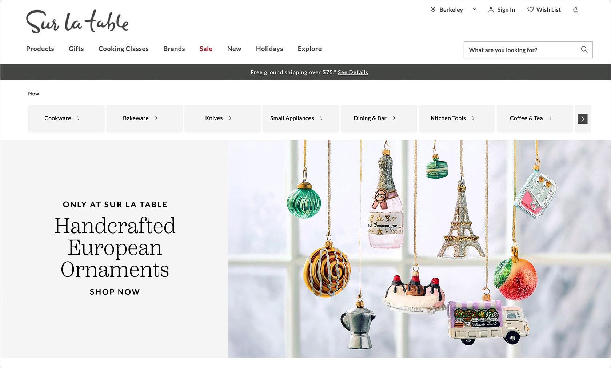
Task: Advance the category carousel with next arrow
Action: pyautogui.click(x=583, y=119)
